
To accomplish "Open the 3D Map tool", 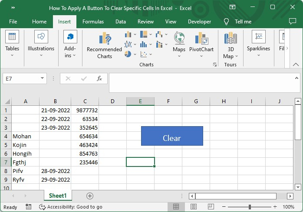I will (x=230, y=39).
